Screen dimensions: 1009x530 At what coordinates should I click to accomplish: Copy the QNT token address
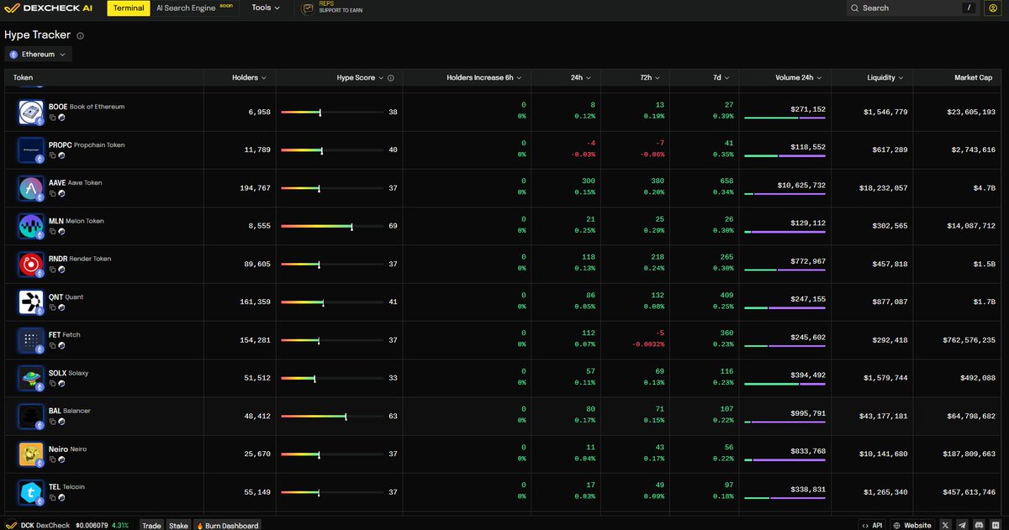[52, 307]
